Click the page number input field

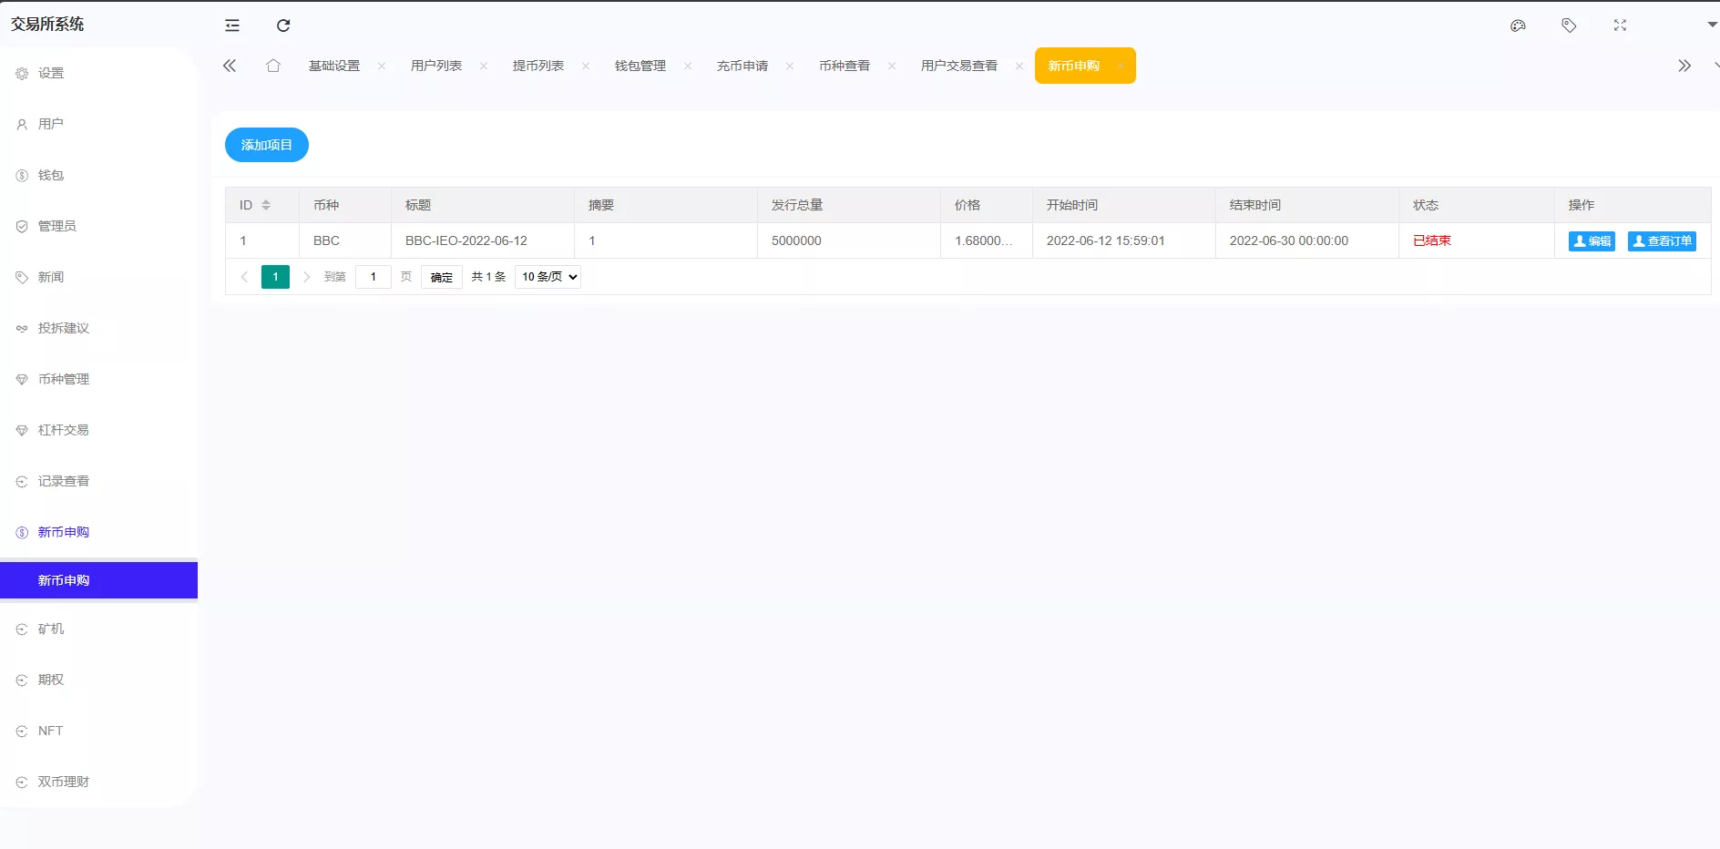click(373, 277)
